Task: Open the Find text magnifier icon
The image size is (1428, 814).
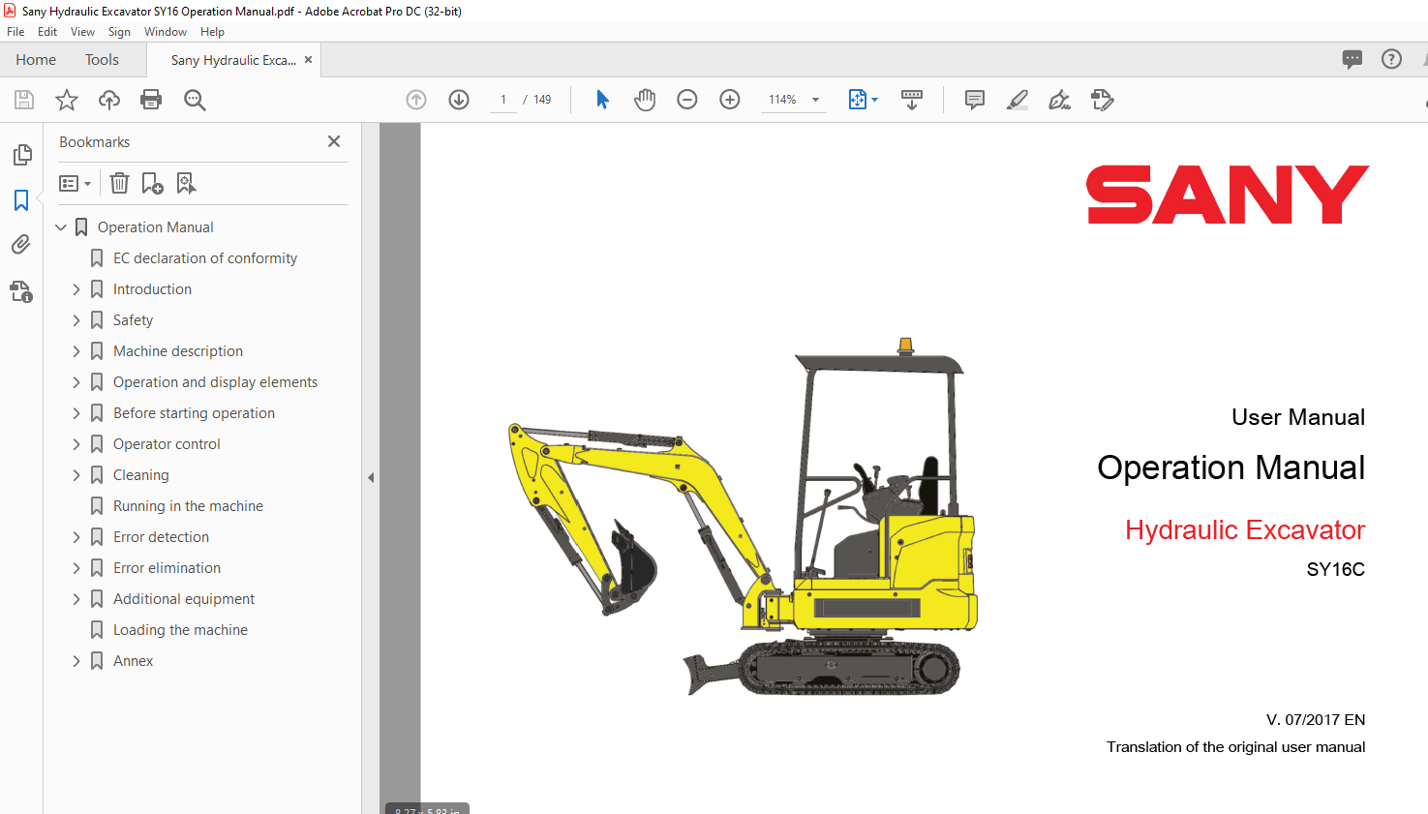Action: point(195,100)
